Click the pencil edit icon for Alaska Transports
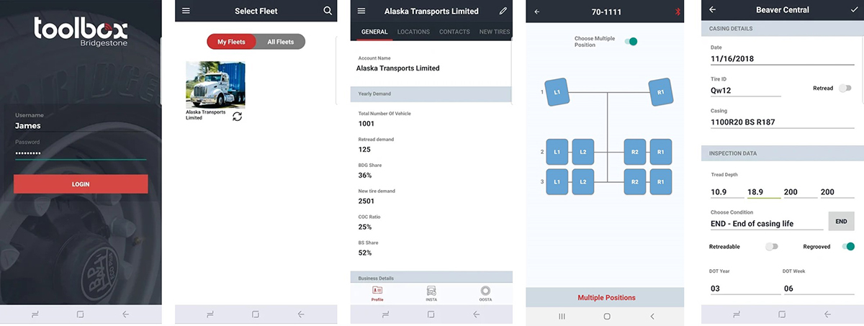The width and height of the screenshot is (864, 326). (503, 11)
